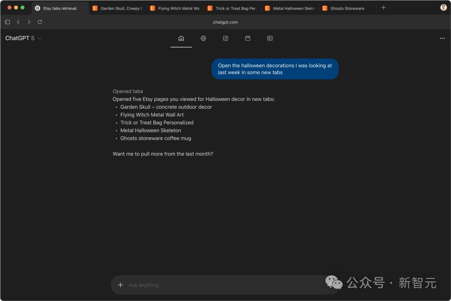451x301 pixels.
Task: Open the globe web-browsing icon
Action: click(x=203, y=38)
